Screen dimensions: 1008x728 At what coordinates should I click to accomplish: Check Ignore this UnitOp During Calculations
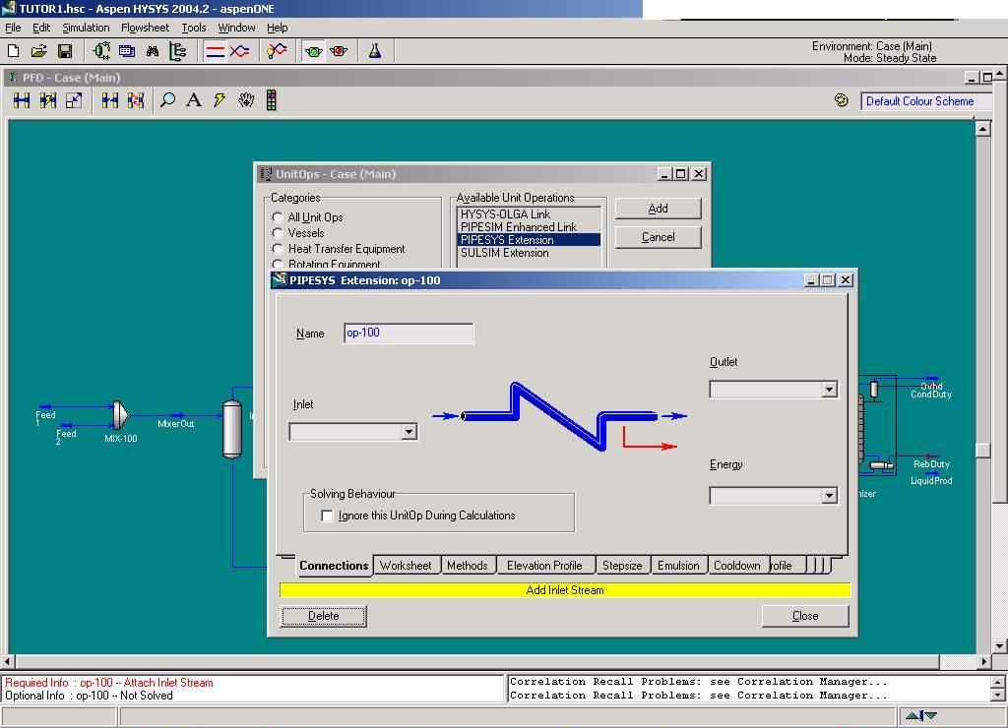[327, 516]
